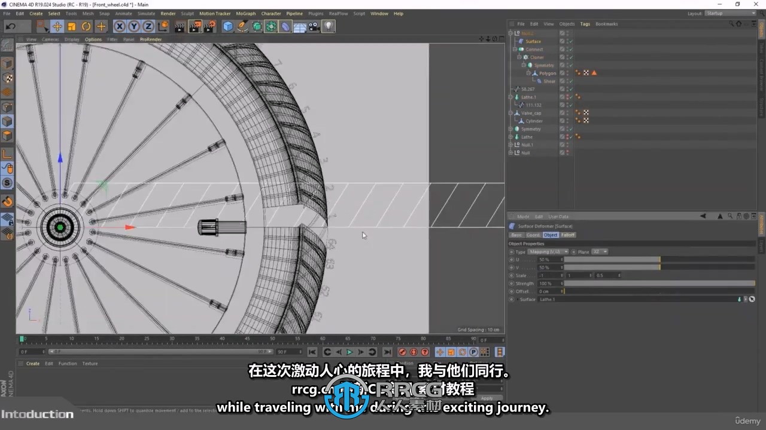Add a Floor environment object
Image resolution: width=766 pixels, height=430 pixels.
[x=300, y=26]
